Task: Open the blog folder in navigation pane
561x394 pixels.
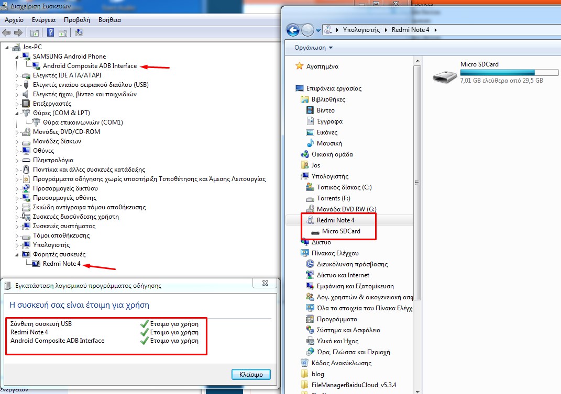Action: tap(318, 374)
